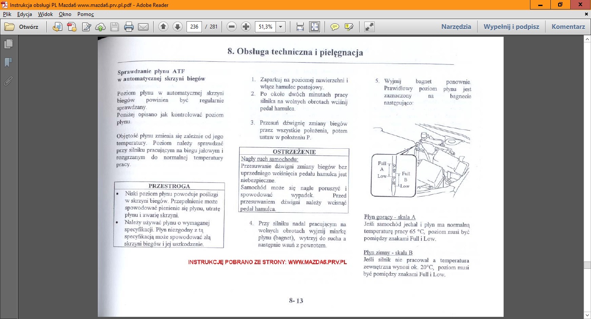Screen dimensions: 591x319
Task: Open the Edycja menu
Action: 25,14
